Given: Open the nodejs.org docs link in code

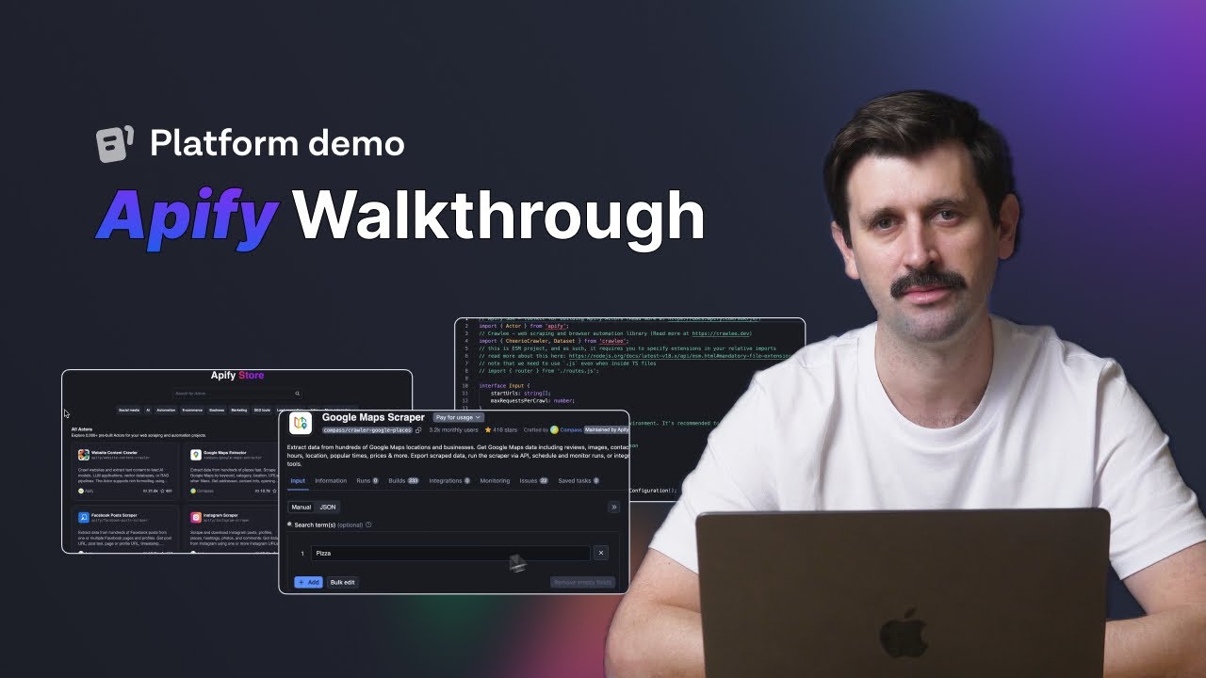Looking at the screenshot, I should click(x=680, y=356).
